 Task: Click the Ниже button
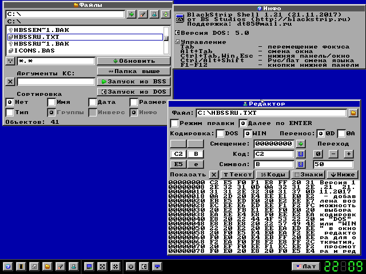coord(343,175)
